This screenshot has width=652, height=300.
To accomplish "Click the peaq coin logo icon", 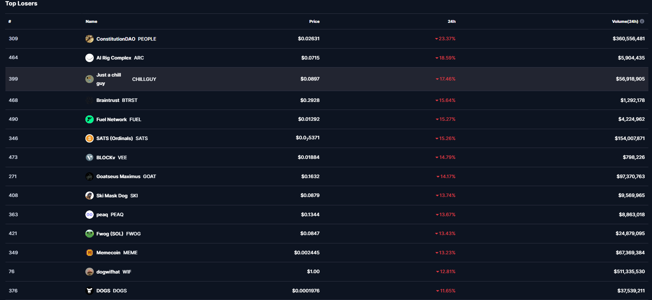I will 89,214.
